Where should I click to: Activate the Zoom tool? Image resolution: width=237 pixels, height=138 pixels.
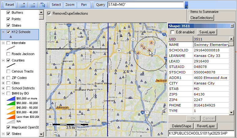coord(70,5)
